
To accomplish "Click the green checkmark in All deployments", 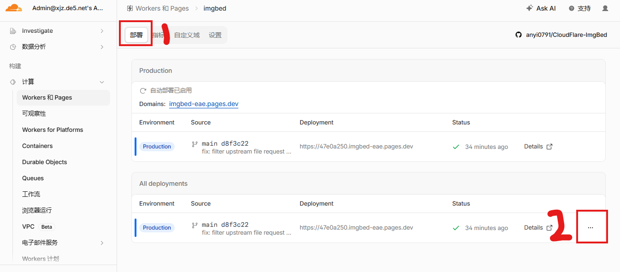I will (x=456, y=228).
